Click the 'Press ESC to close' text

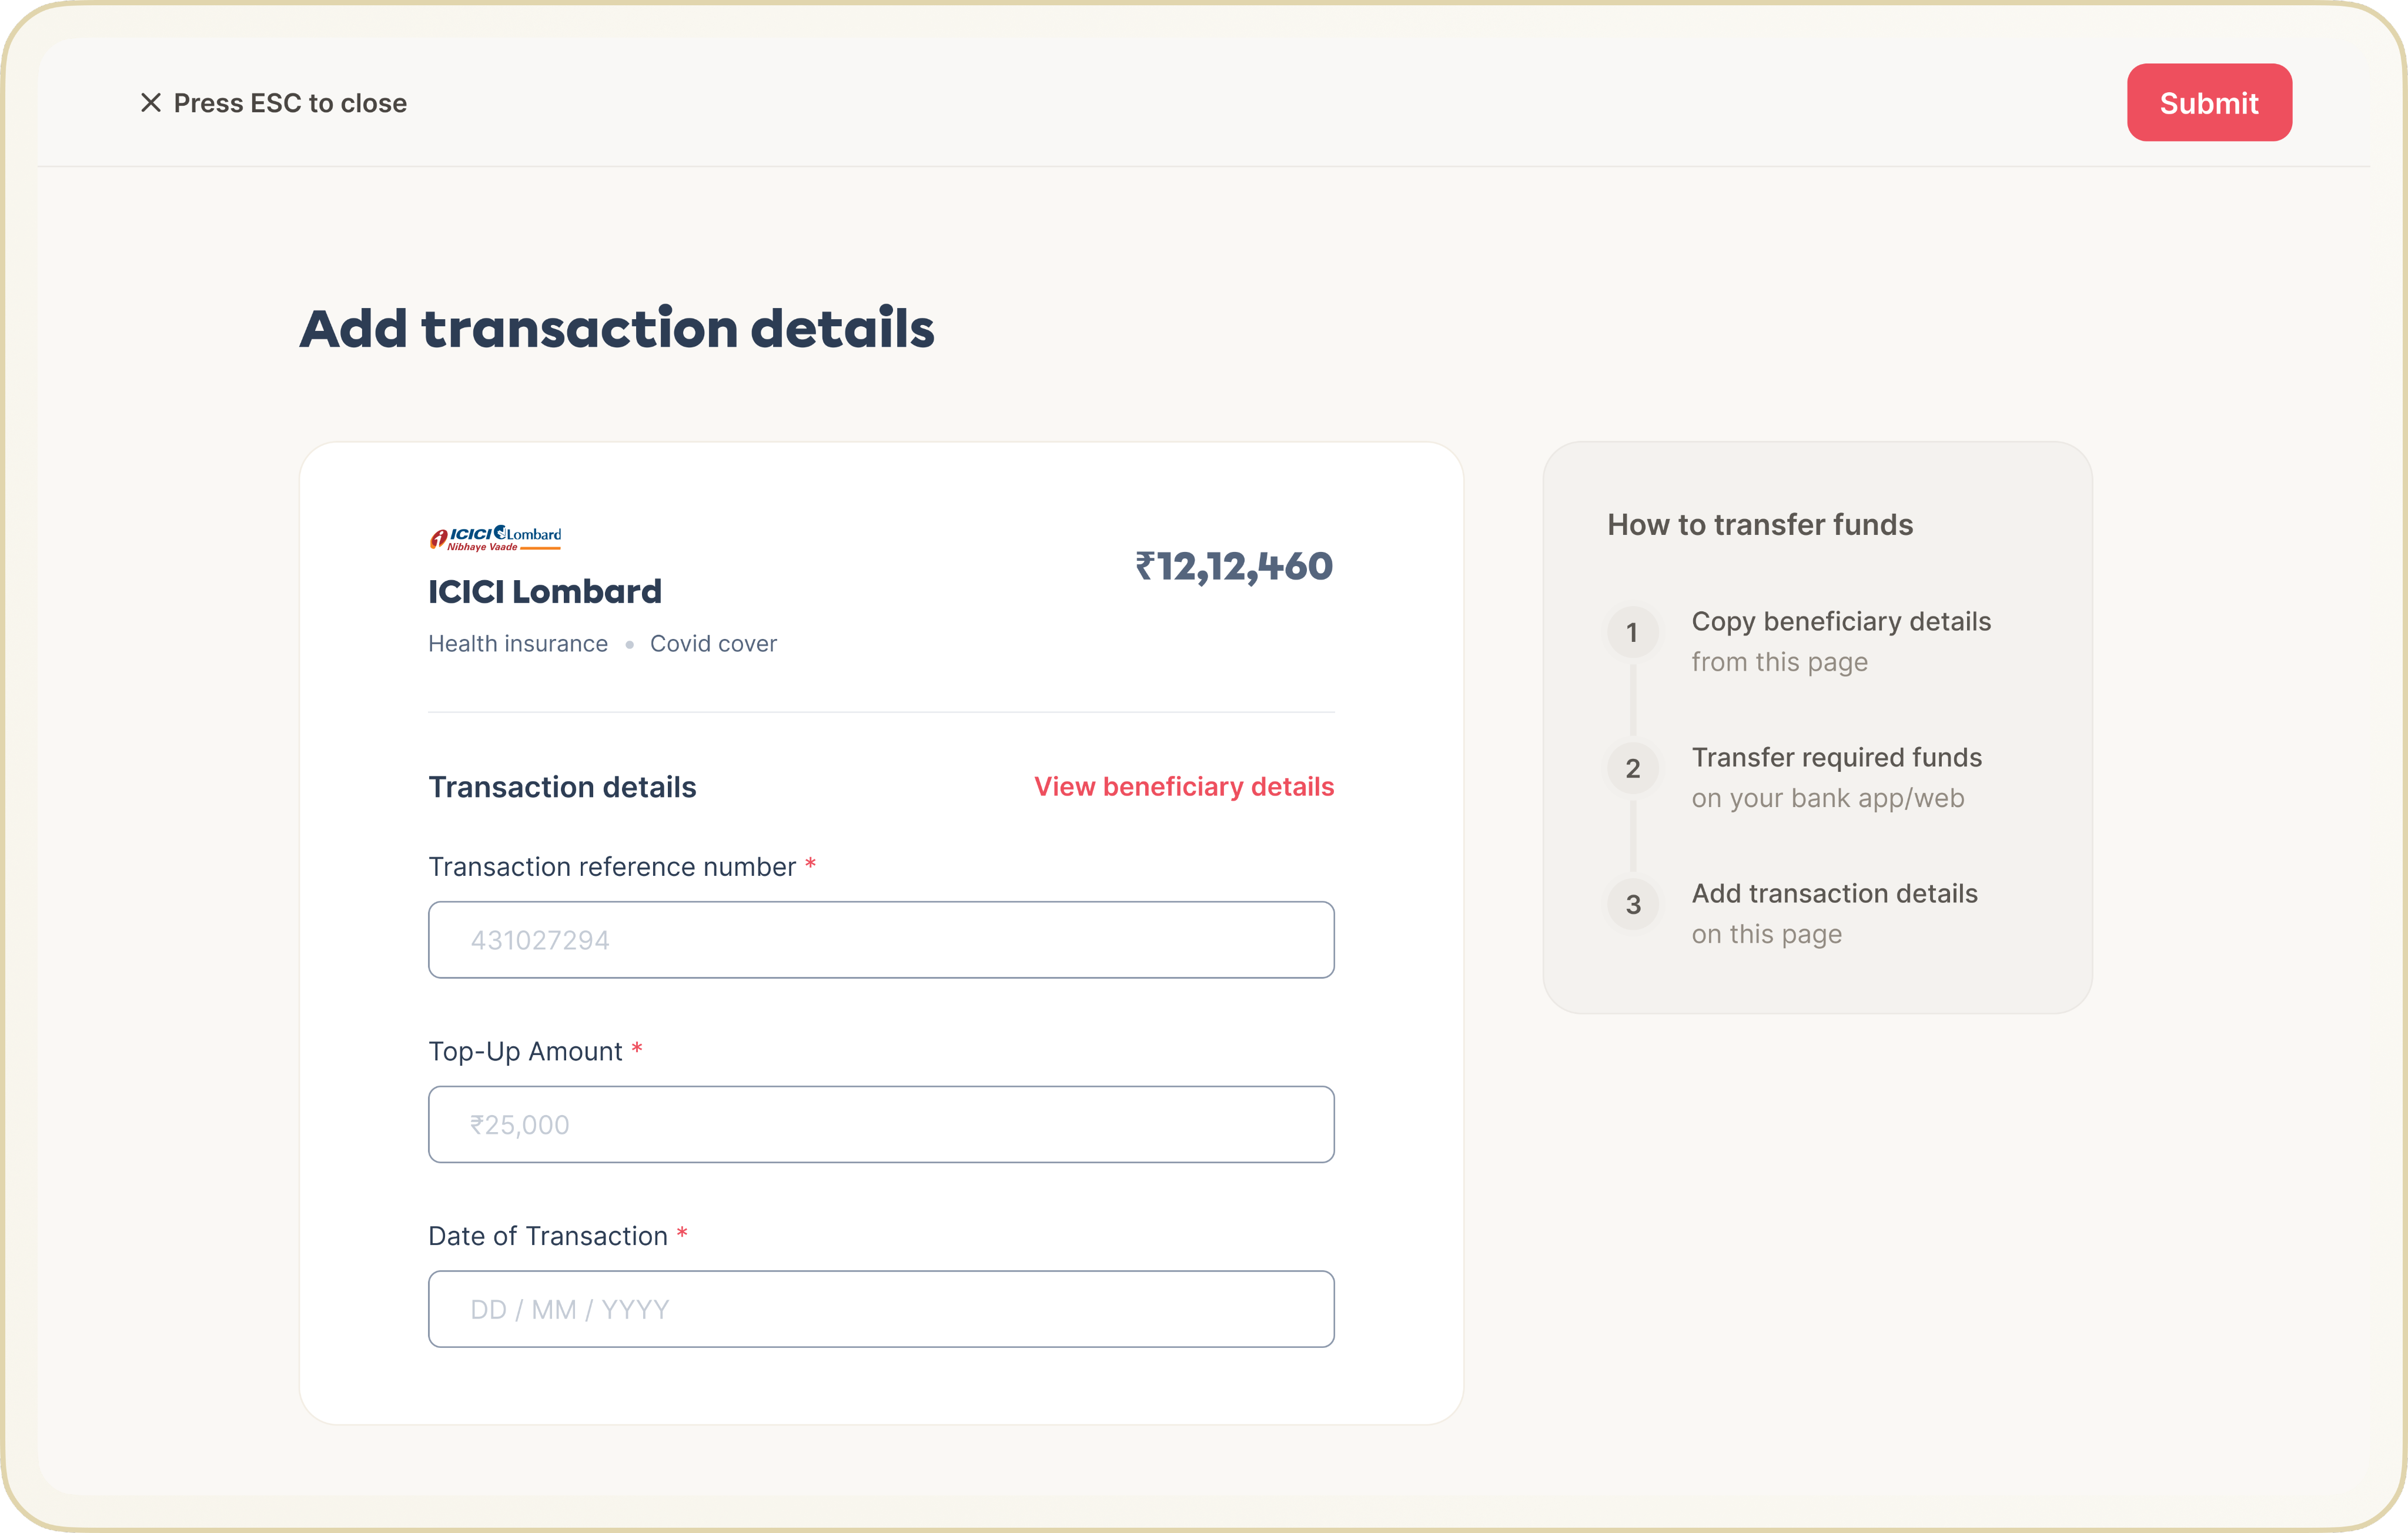[290, 103]
